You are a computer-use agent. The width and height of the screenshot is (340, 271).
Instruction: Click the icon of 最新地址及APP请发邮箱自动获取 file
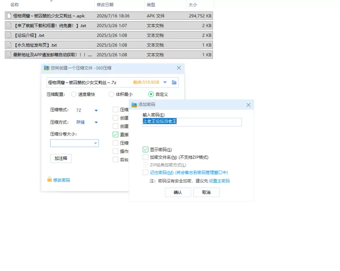[9, 55]
